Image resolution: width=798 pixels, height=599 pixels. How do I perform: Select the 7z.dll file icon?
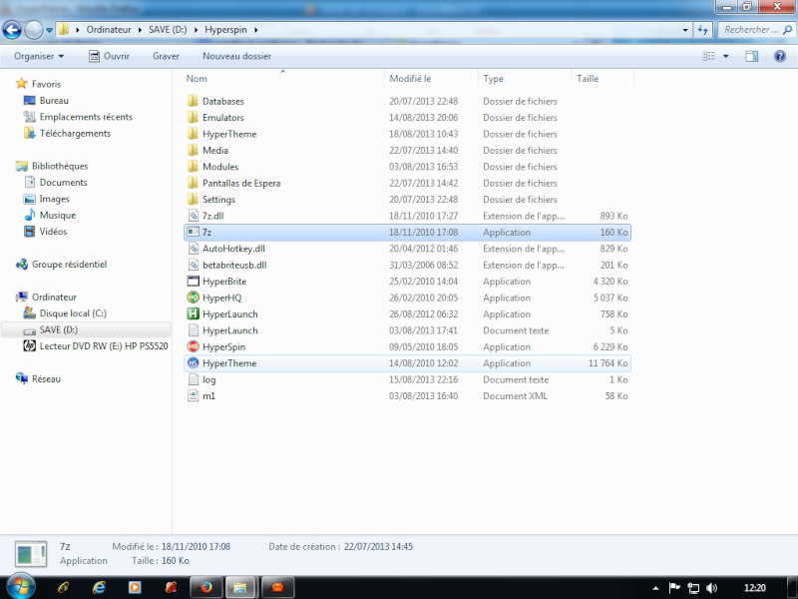193,216
